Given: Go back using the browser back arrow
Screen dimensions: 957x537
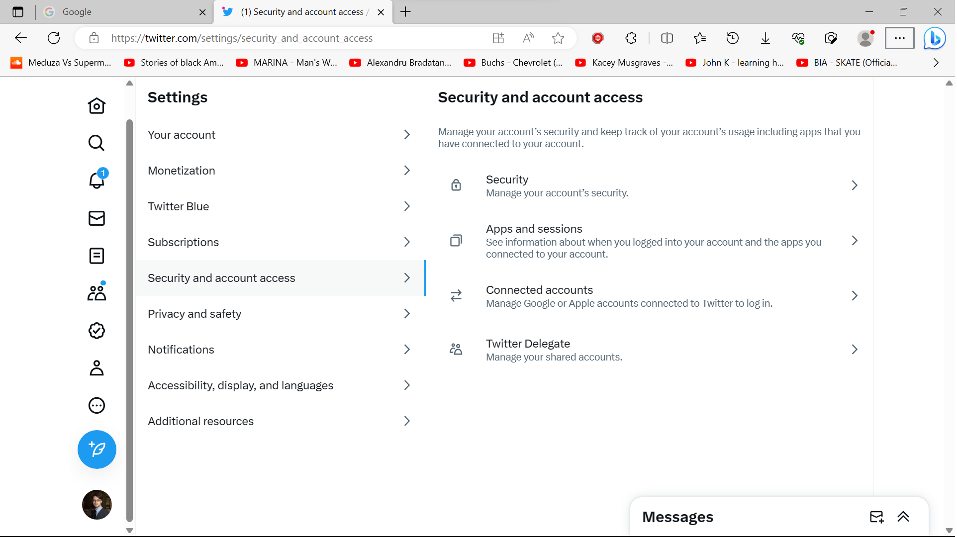Looking at the screenshot, I should pyautogui.click(x=21, y=38).
